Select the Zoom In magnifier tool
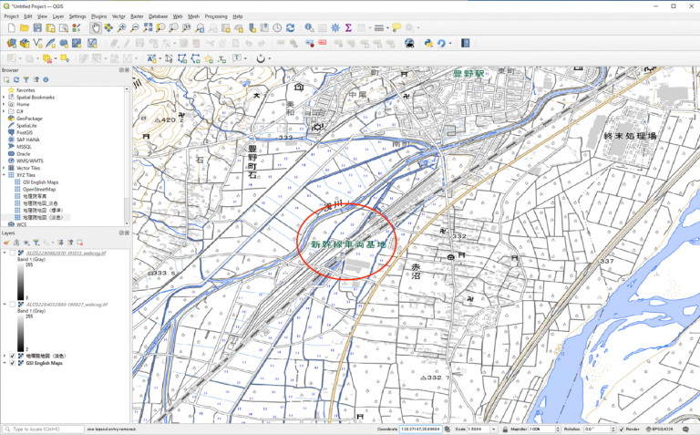The height and width of the screenshot is (435, 700). (x=121, y=27)
